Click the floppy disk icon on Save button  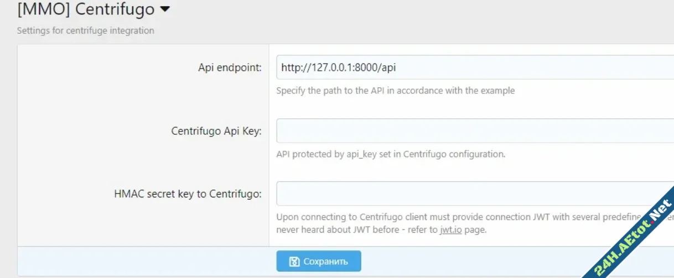pos(295,261)
